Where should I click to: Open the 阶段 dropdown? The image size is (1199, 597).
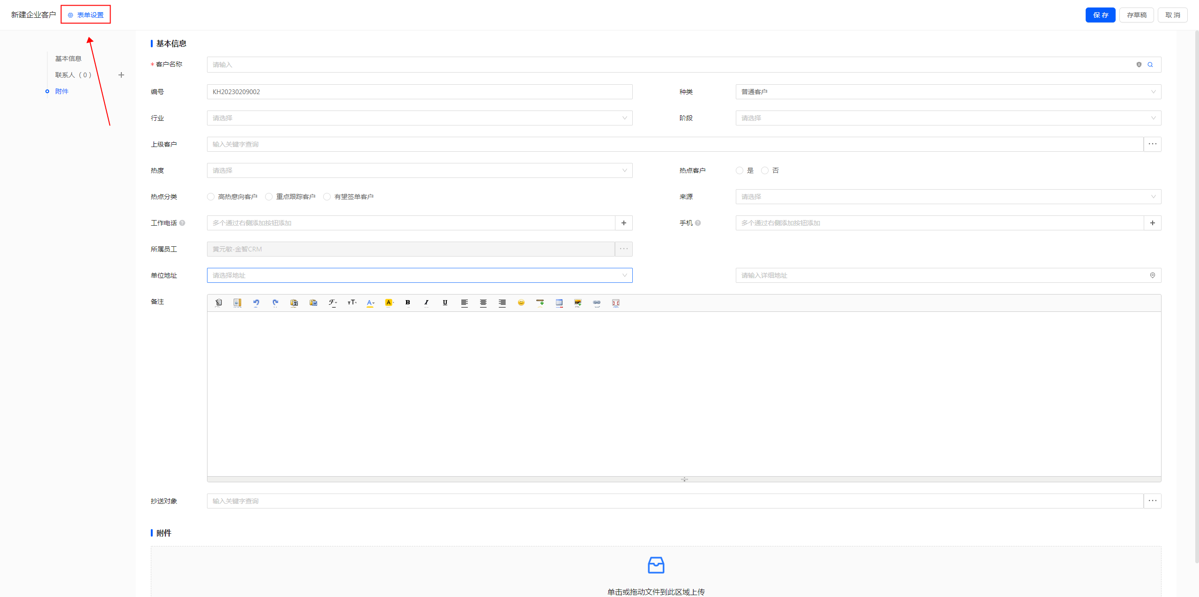coord(948,118)
